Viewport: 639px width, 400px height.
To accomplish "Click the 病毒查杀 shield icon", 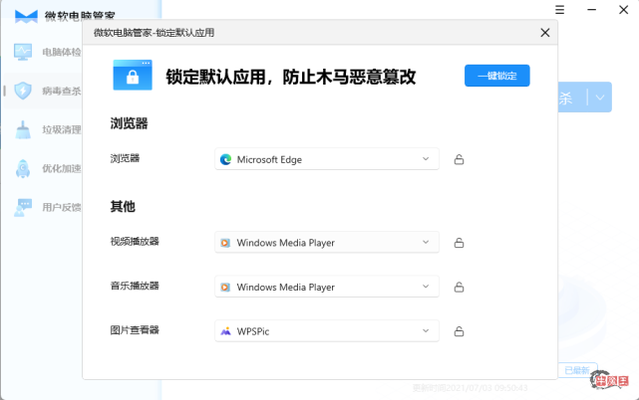I will pyautogui.click(x=23, y=91).
